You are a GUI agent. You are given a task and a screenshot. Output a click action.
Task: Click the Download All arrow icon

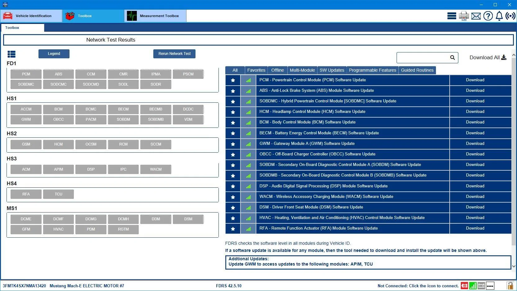[x=504, y=57]
